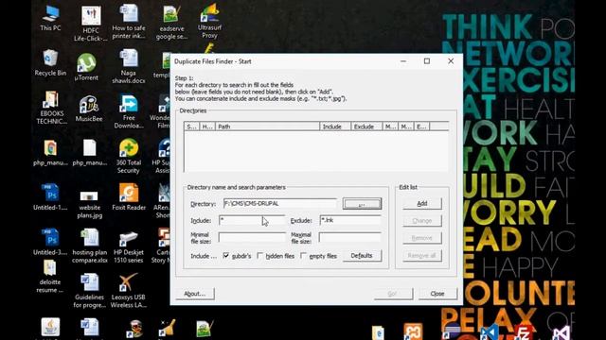Close the Duplicate Files Finder dialog

pos(437,294)
